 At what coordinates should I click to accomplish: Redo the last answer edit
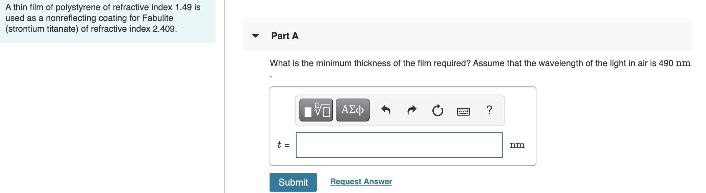[412, 110]
